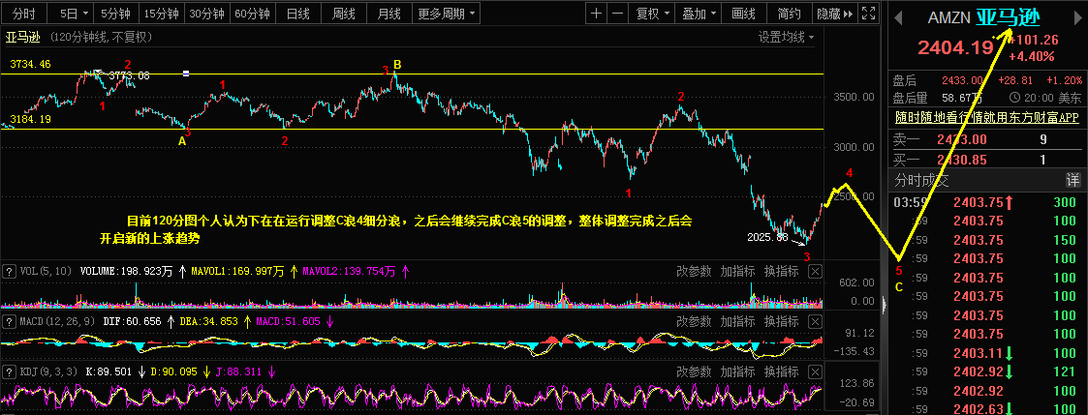Go to previous stock with left arrow

898,18
